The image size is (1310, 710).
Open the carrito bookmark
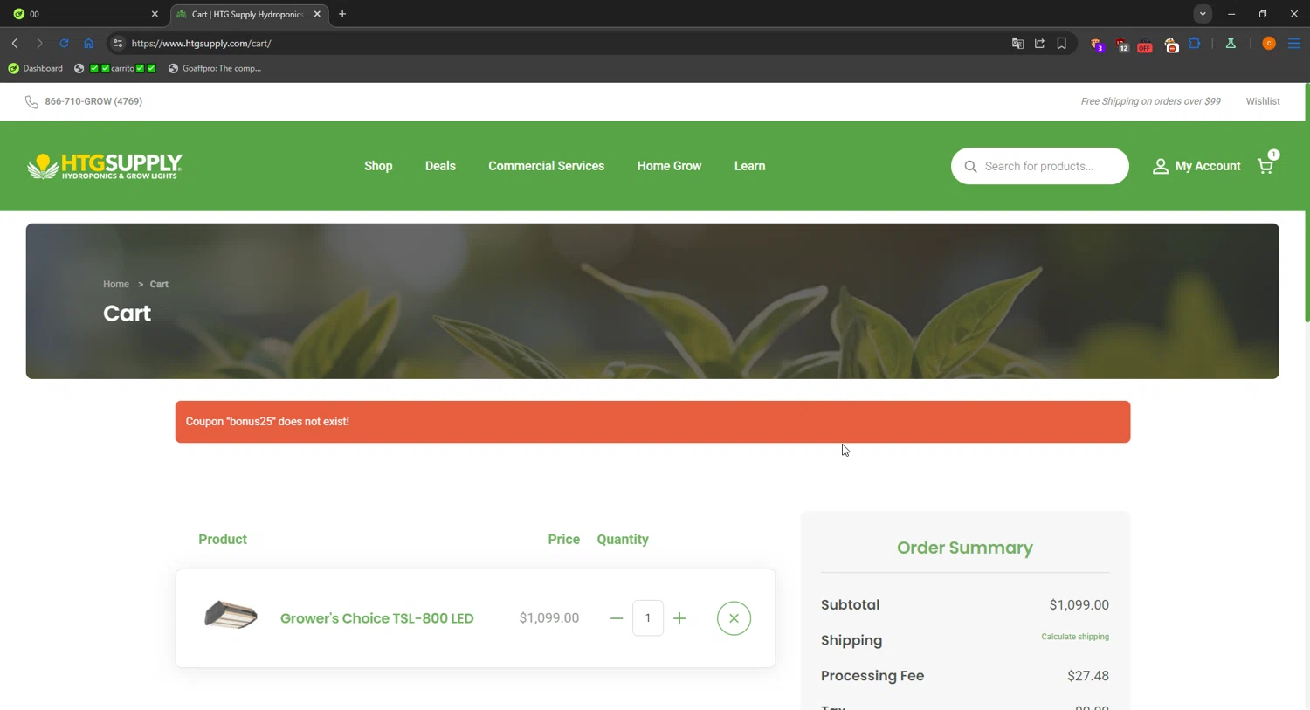(115, 68)
